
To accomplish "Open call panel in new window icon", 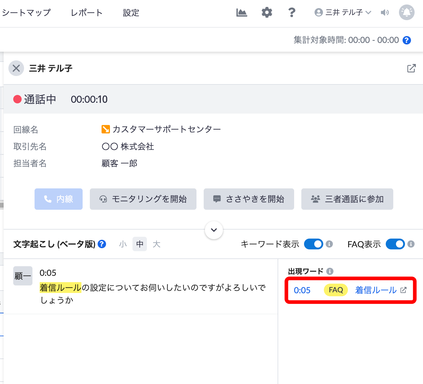I will click(411, 68).
